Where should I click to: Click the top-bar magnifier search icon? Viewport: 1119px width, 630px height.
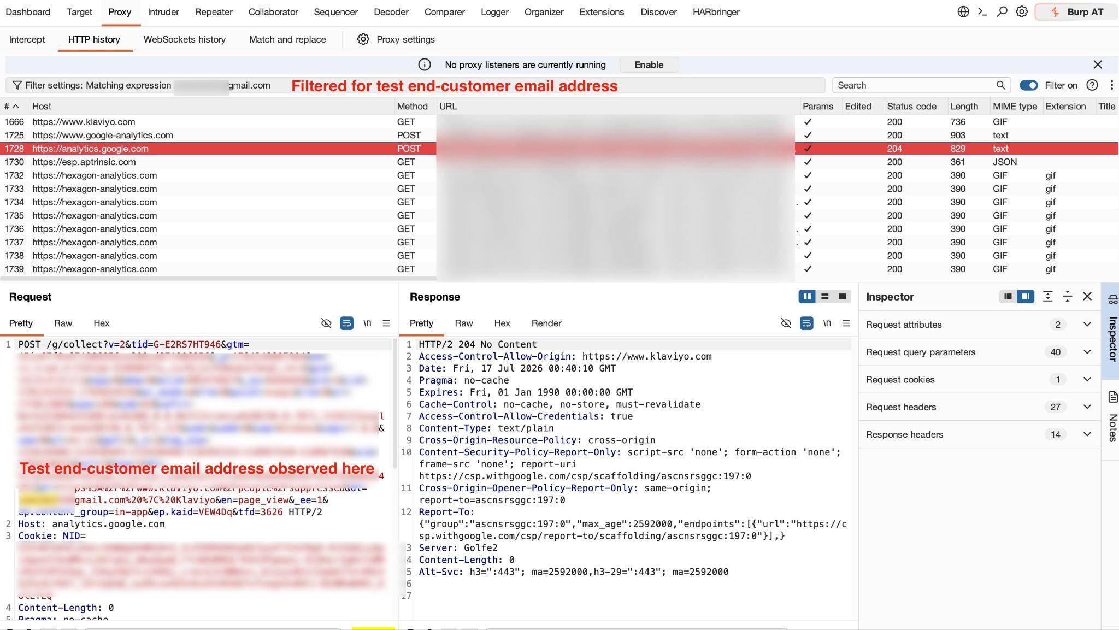[x=1002, y=12]
